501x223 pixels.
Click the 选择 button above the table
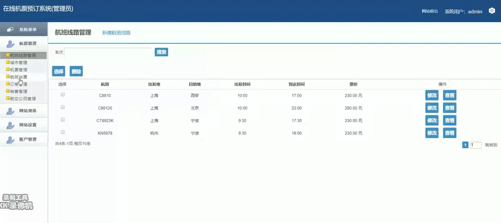pos(59,72)
